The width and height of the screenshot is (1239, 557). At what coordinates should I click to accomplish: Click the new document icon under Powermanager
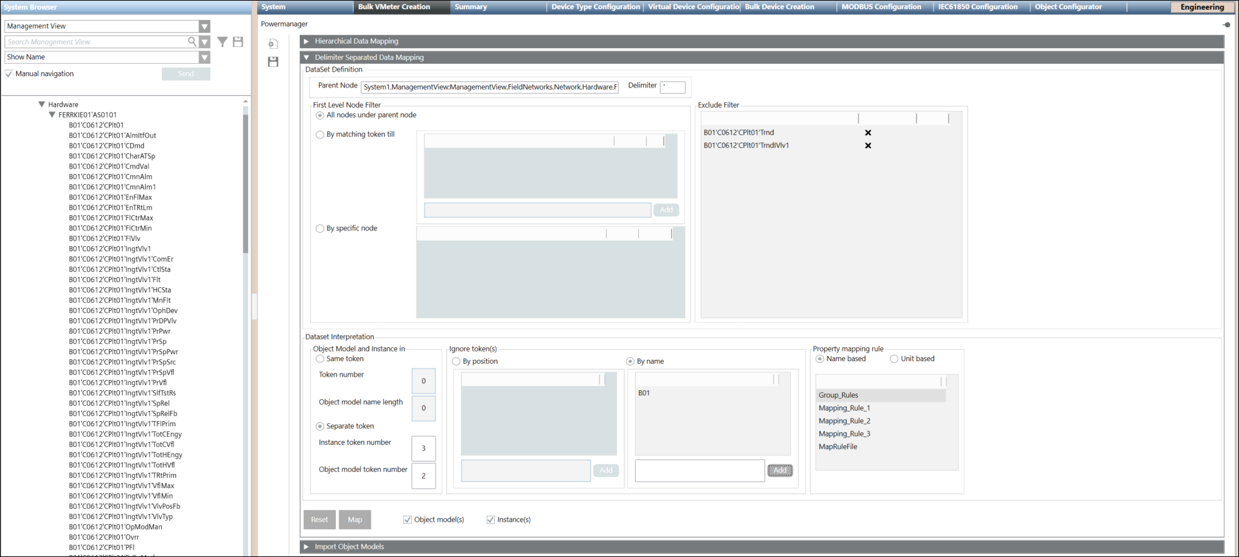[x=273, y=44]
